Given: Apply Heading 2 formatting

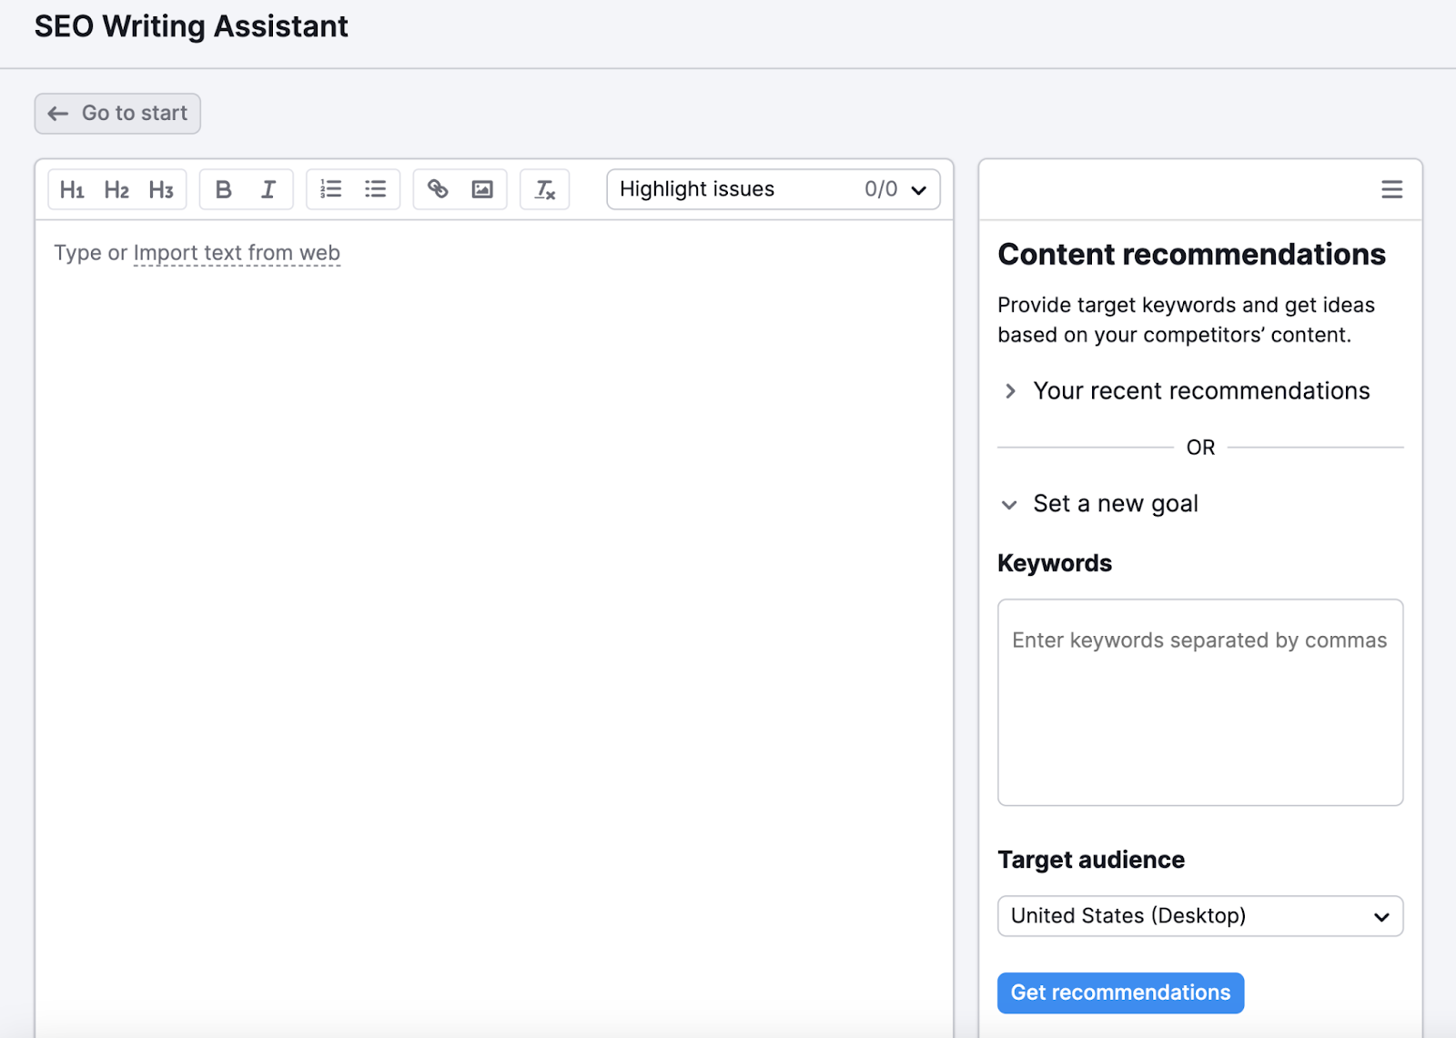Looking at the screenshot, I should [x=116, y=189].
